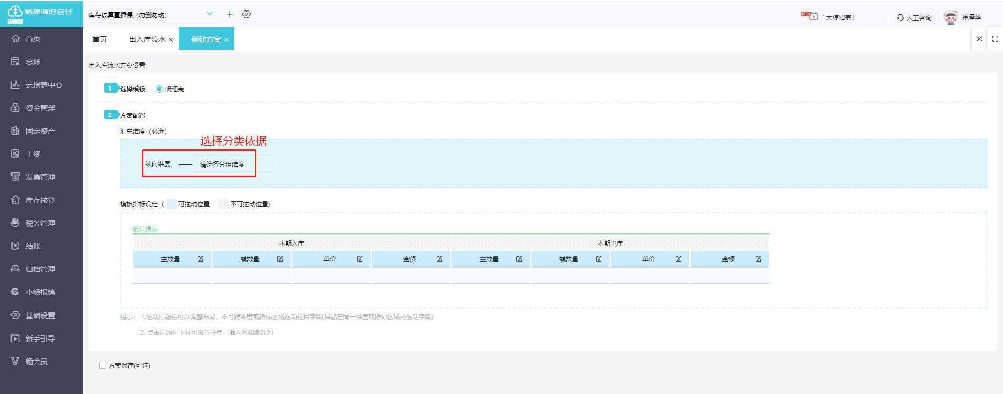Click the 本期出库 辅数量 column header
Image resolution: width=1003 pixels, height=394 pixels.
[568, 259]
